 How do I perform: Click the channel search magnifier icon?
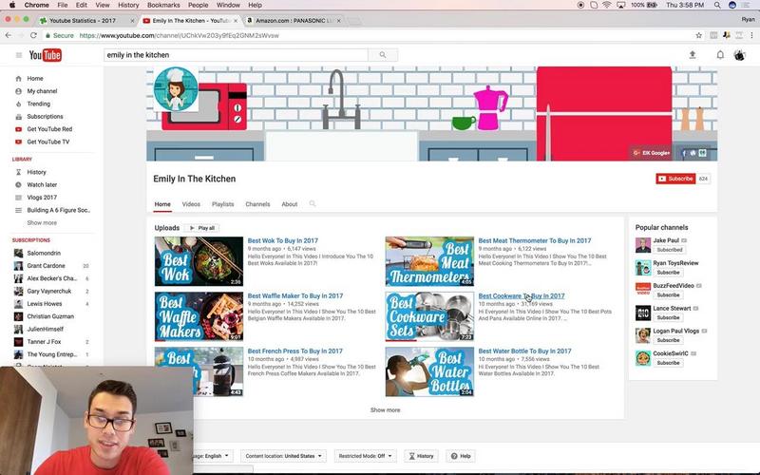tap(313, 204)
